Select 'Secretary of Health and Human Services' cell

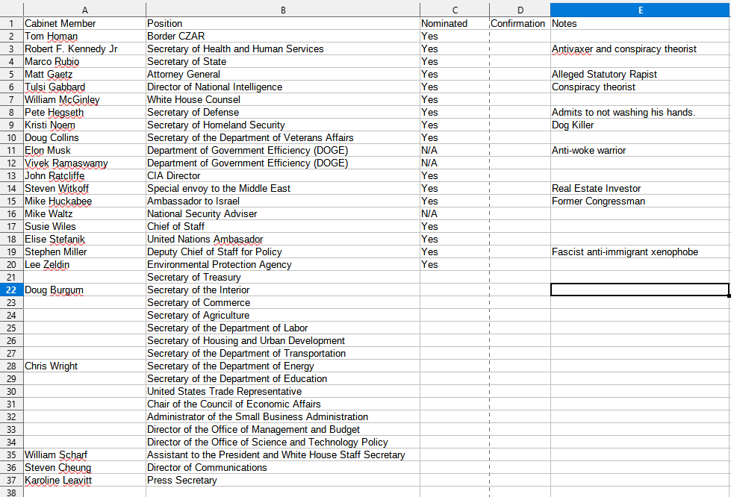coord(282,49)
